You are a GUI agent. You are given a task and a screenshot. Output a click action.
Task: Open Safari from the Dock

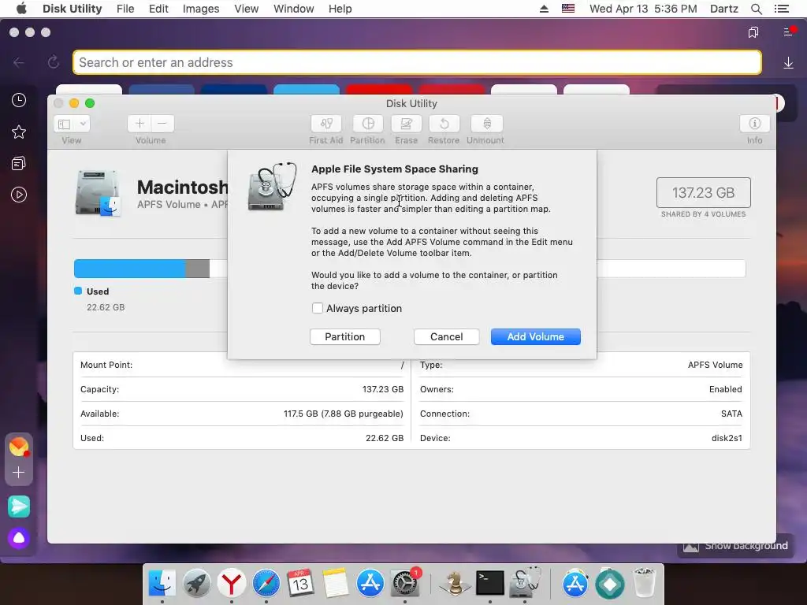[x=266, y=583]
